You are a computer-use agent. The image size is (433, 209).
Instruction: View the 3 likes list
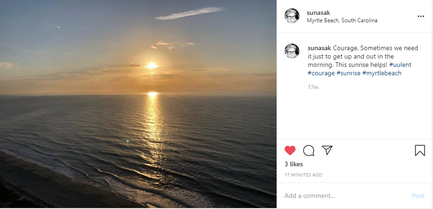coord(294,164)
